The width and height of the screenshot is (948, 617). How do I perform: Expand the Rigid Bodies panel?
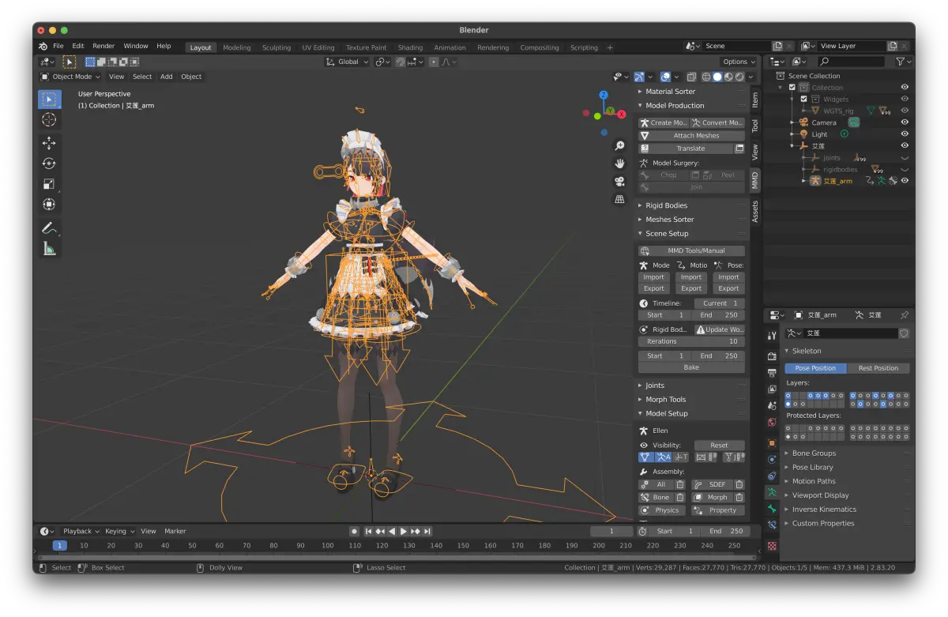click(x=666, y=205)
